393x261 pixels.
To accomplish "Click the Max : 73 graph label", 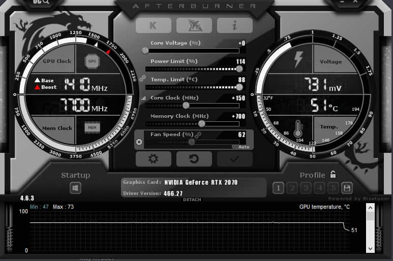I will coord(63,207).
